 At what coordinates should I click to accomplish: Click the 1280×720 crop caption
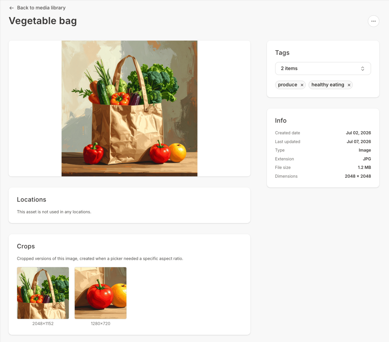point(100,323)
